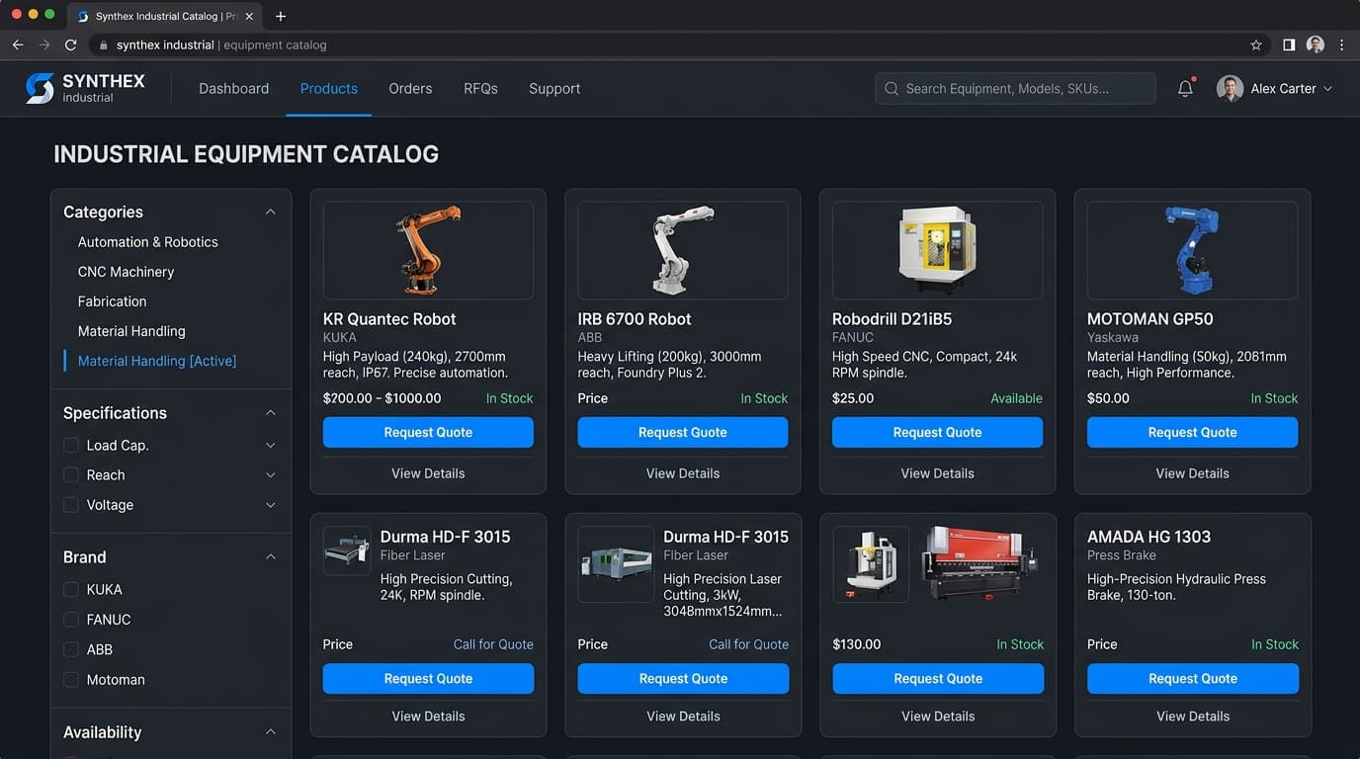Open the Dashboard nav item

233,89
